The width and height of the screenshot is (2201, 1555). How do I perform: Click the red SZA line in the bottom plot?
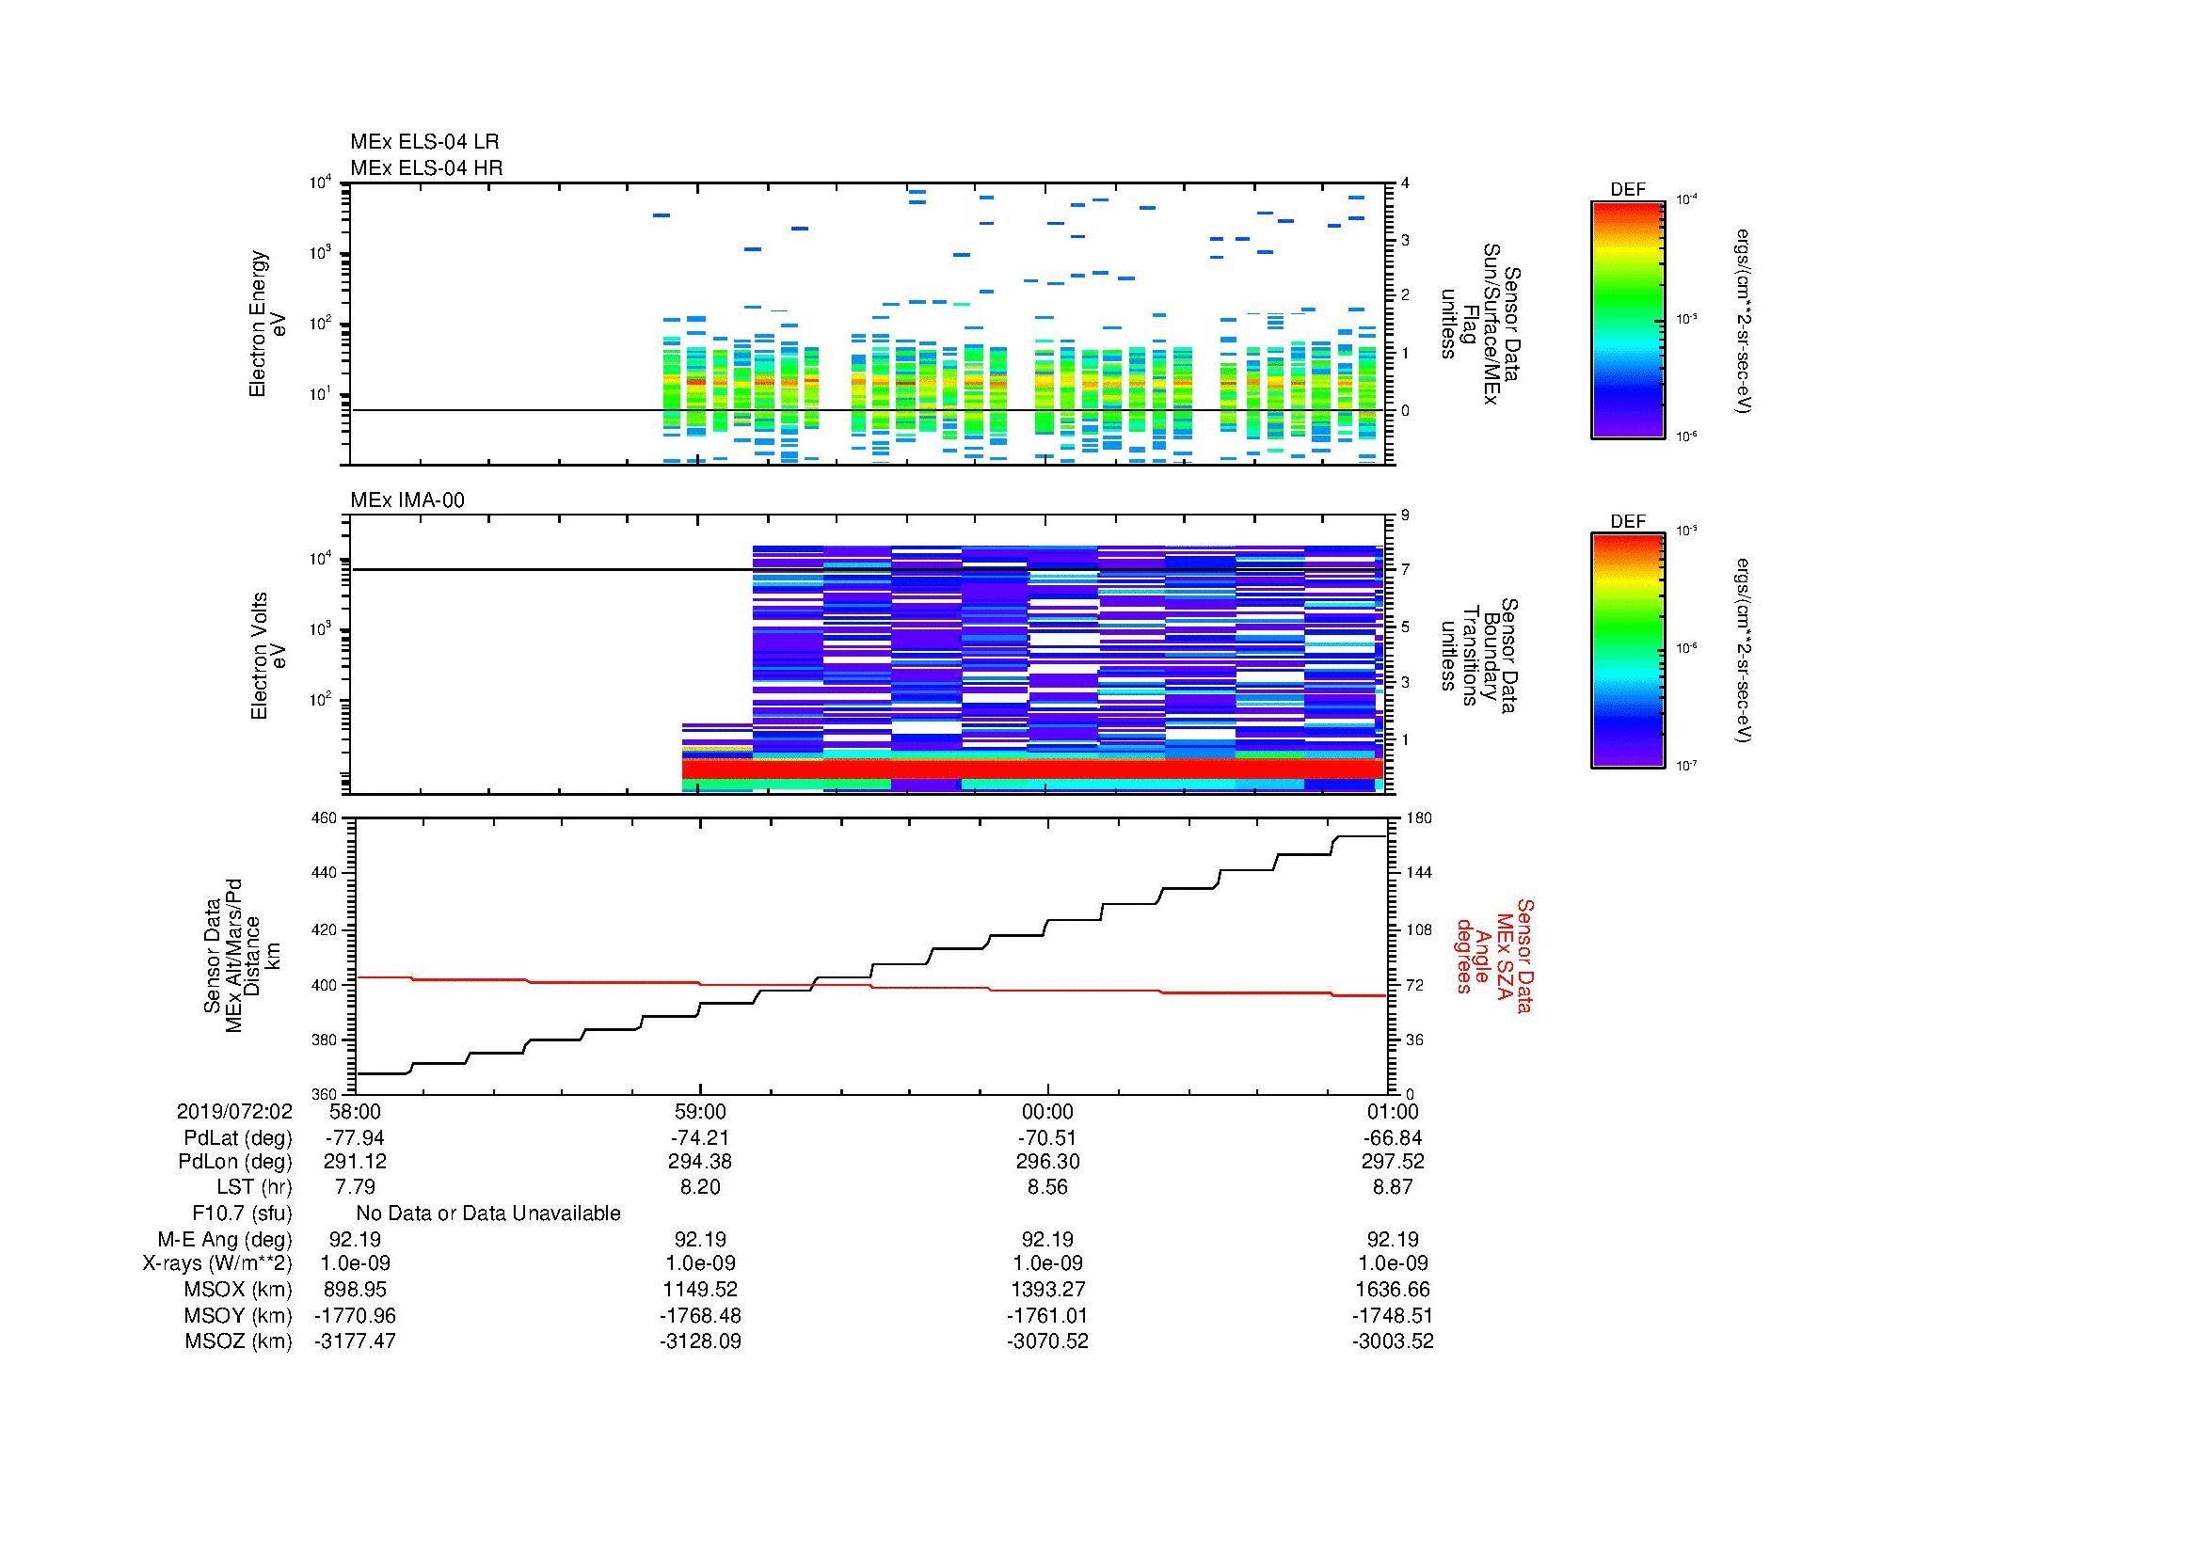[871, 986]
